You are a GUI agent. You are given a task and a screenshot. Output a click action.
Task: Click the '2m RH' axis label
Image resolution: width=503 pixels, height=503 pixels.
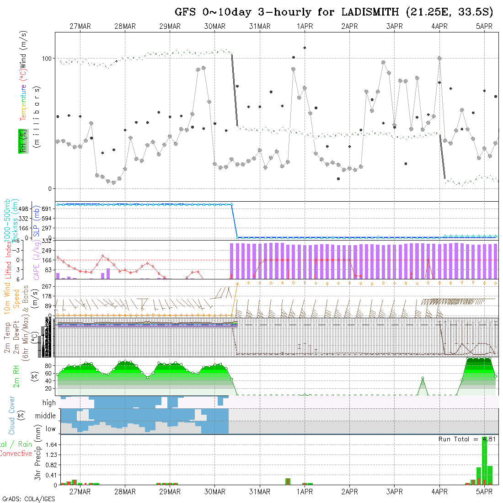[17, 376]
